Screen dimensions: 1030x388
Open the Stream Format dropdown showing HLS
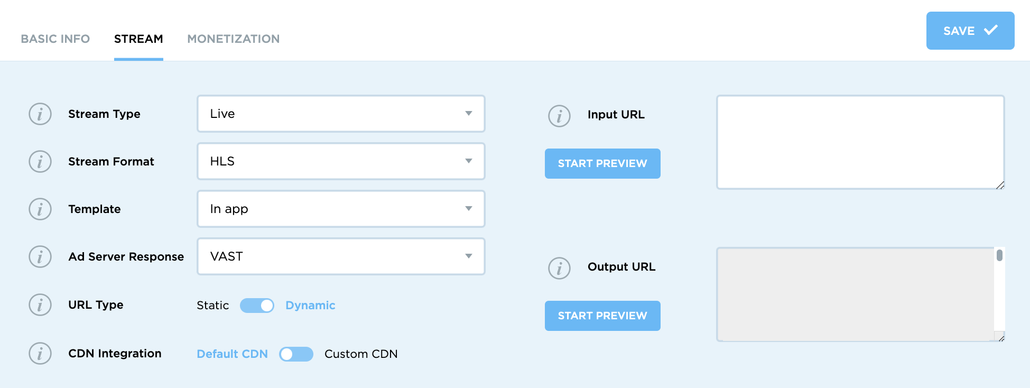click(341, 161)
